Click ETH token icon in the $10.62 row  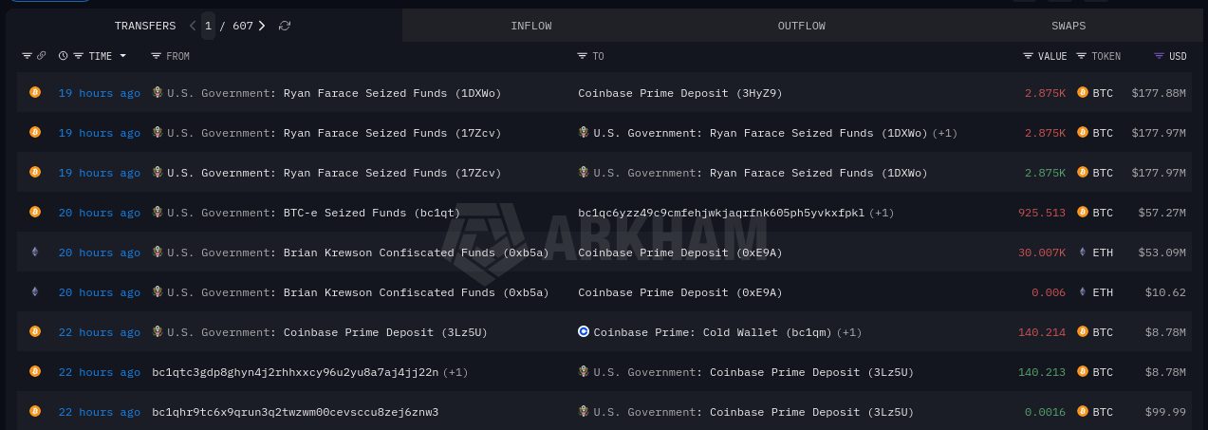1083,291
